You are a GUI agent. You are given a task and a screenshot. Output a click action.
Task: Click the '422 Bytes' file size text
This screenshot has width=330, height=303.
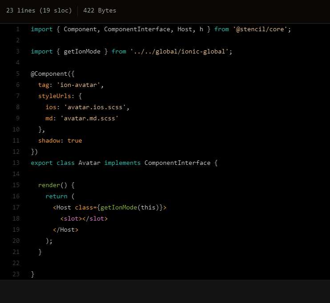coord(100,11)
